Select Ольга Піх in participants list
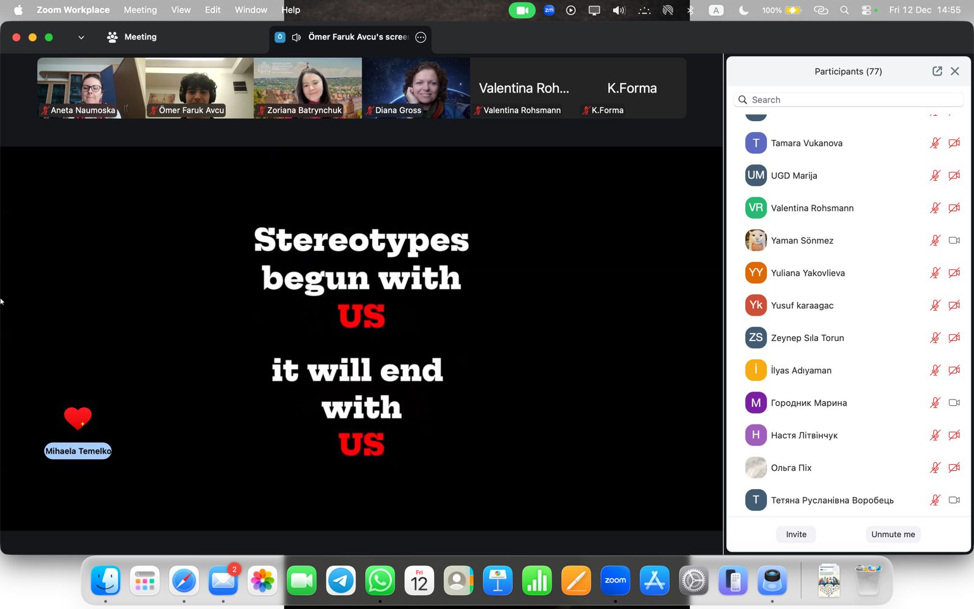 click(849, 468)
